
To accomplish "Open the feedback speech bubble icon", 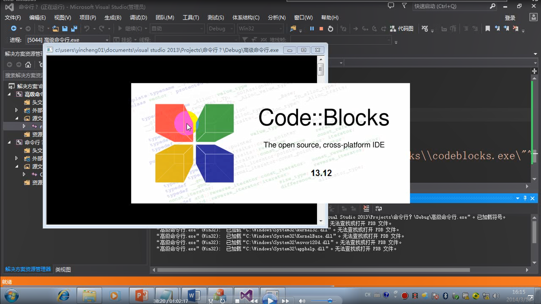I will pos(391,6).
